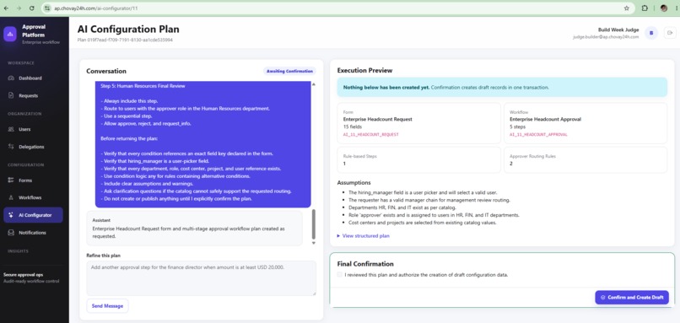Click the 'Nothing below has been created yet' notice
The image size is (680, 323).
pyautogui.click(x=502, y=87)
